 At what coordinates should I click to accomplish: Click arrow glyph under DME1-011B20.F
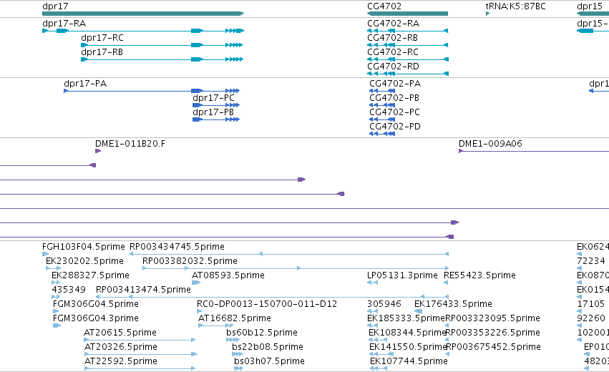pos(98,151)
